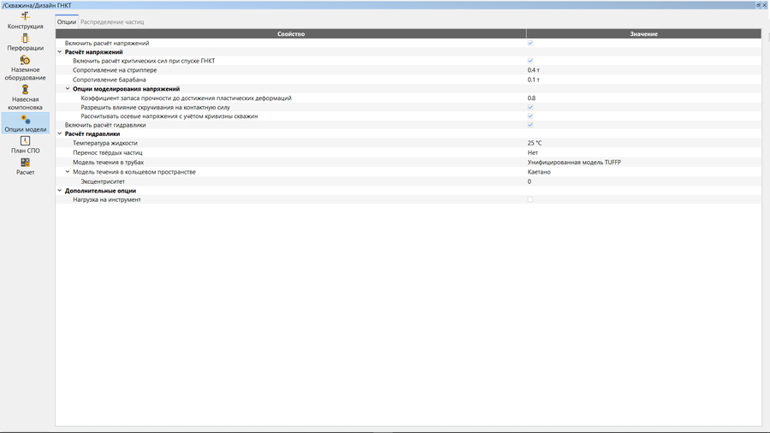Screen dimensions: 770x433
Task: Collapse the Дополнительные опции group
Action: tap(60, 191)
